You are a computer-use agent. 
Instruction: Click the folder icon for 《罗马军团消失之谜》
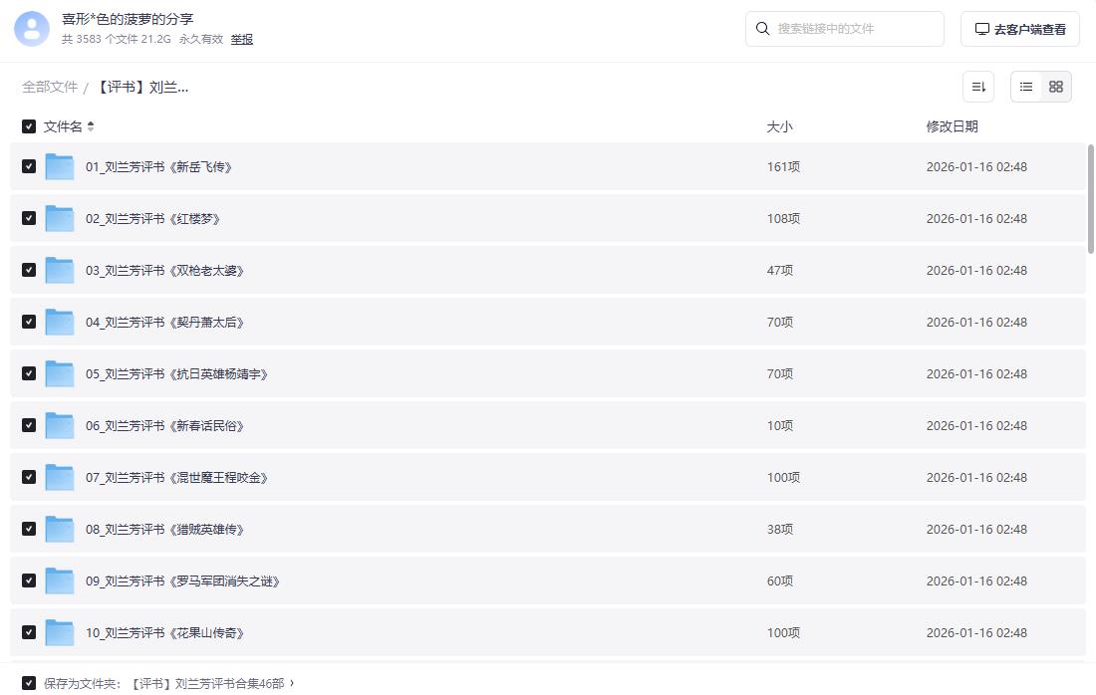coord(60,580)
